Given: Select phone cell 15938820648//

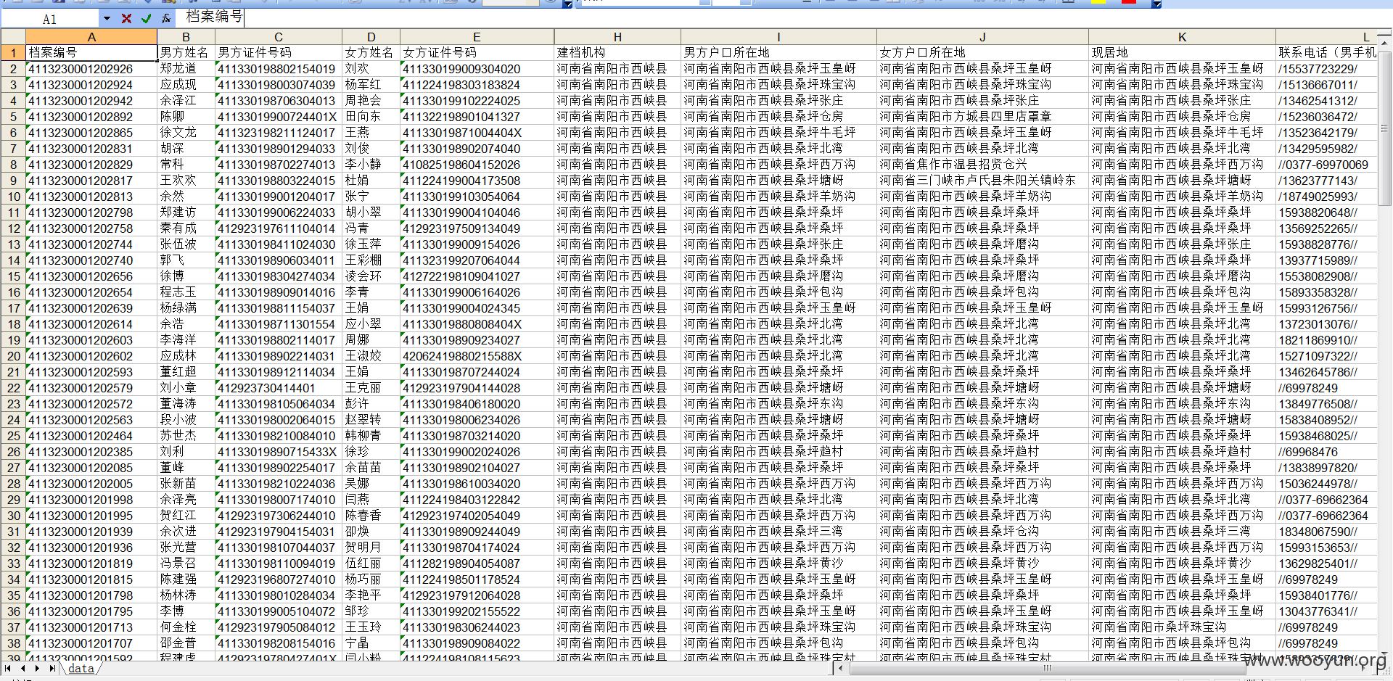Looking at the screenshot, I should pos(1326,212).
